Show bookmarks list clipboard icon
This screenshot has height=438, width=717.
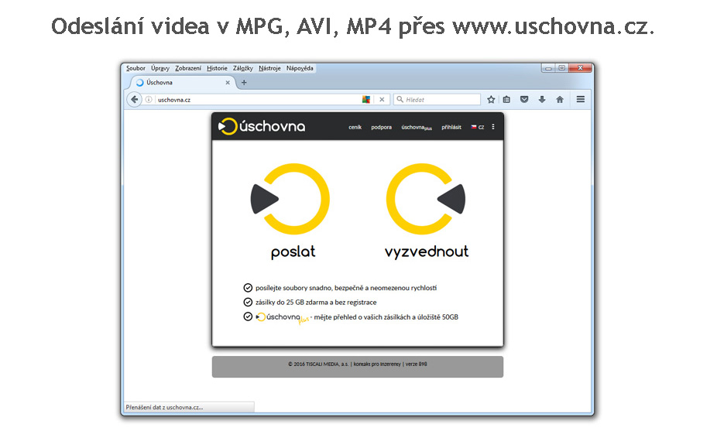506,99
